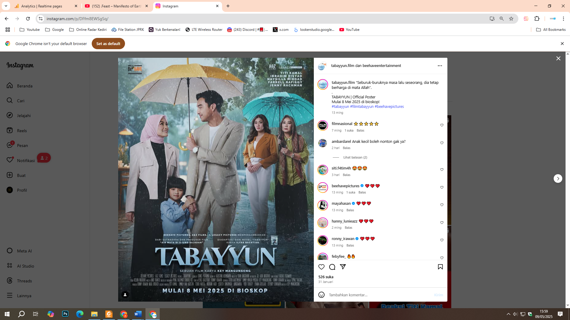Go to next post arrow

click(x=558, y=179)
